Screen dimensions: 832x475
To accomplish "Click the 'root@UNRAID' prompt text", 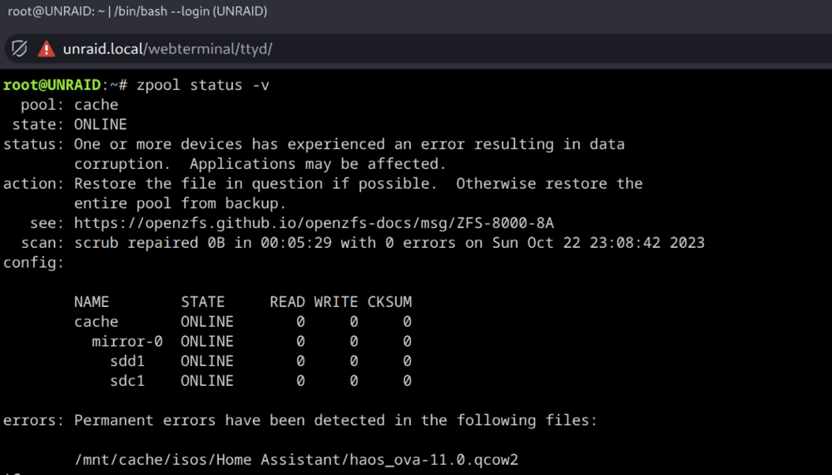I will (x=52, y=85).
